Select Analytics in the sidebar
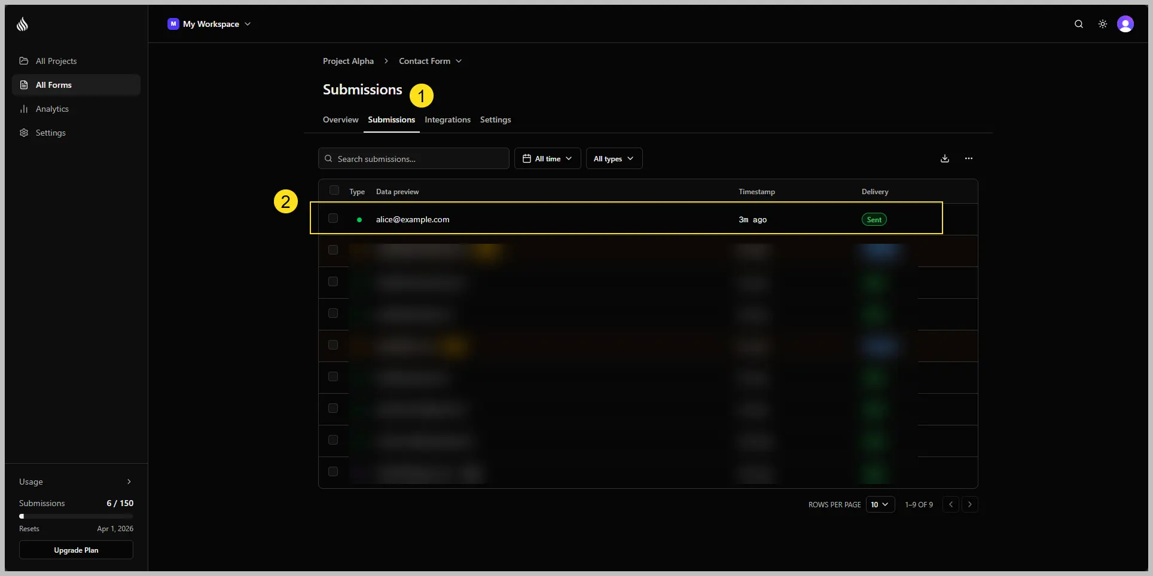The image size is (1153, 576). tap(51, 109)
